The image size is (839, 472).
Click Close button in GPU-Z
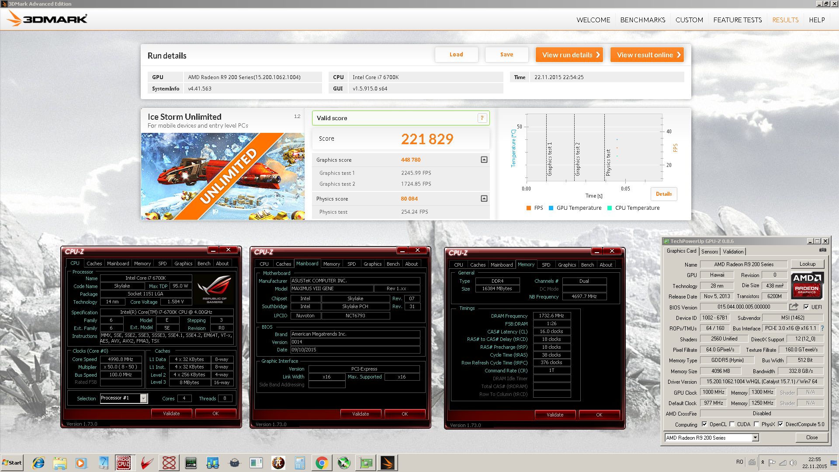[811, 437]
